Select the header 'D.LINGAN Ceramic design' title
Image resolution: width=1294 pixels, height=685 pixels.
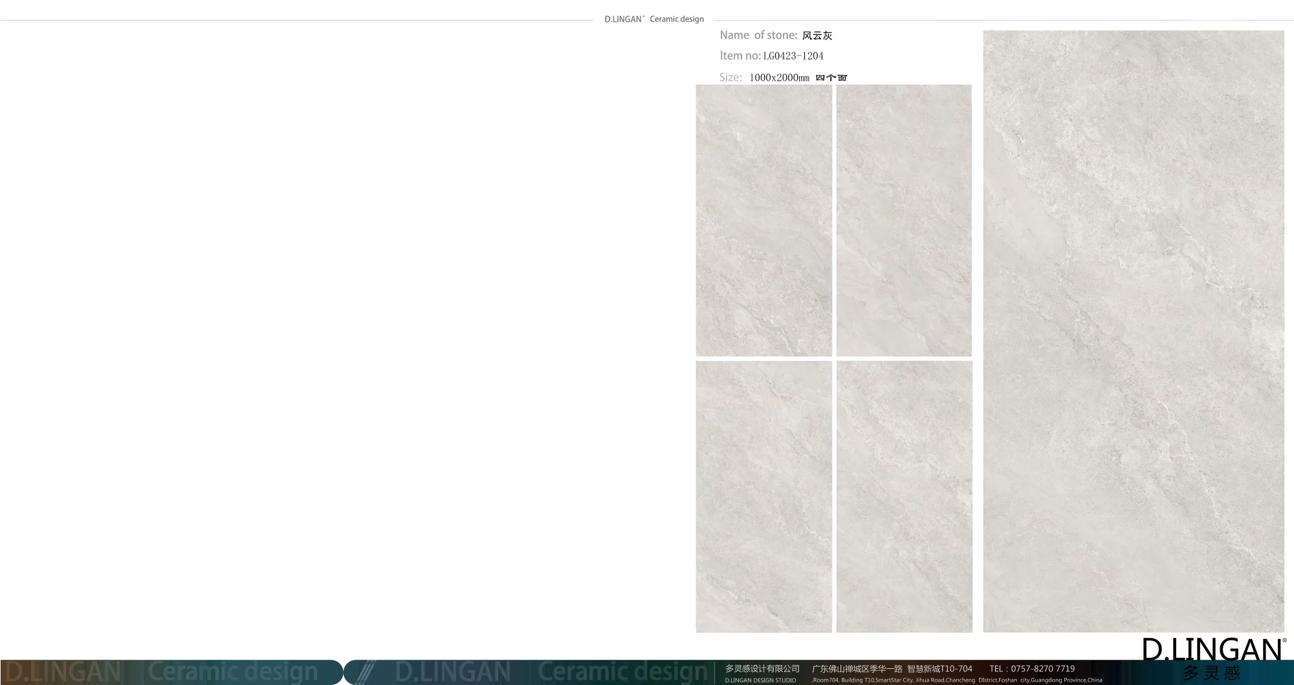(653, 19)
